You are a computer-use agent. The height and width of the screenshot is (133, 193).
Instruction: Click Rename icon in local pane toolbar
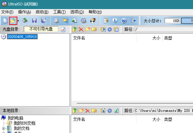click(94, 111)
